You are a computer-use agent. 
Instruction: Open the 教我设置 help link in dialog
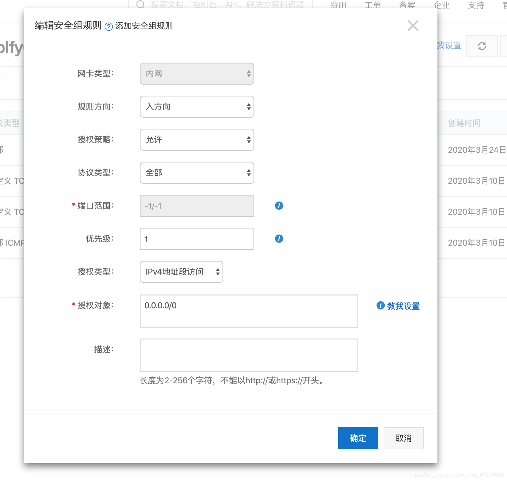(403, 306)
